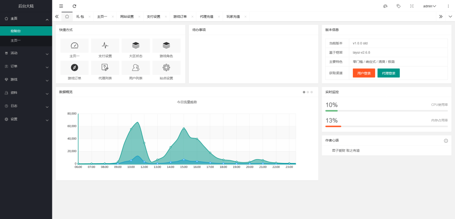Select the first carousel indicator dot
The height and width of the screenshot is (219, 455).
304,92
